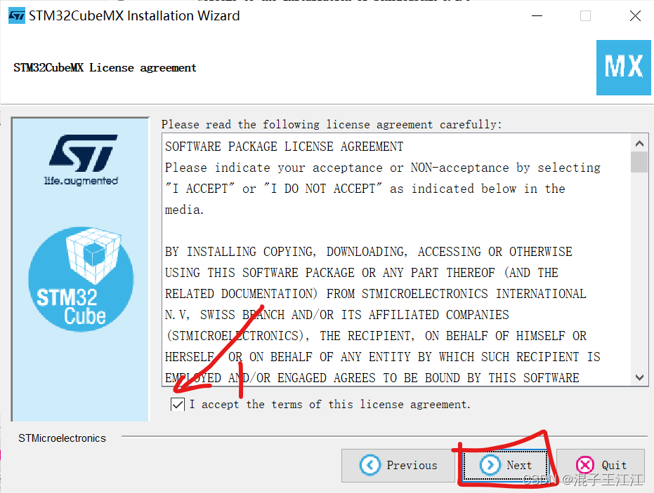Click the blue MX logo badge

click(624, 67)
